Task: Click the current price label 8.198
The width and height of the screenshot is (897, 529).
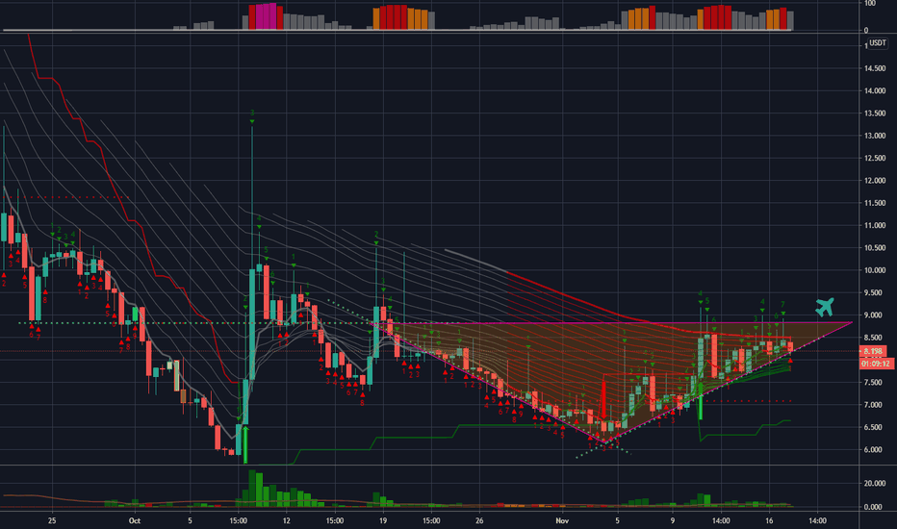Action: [x=873, y=351]
